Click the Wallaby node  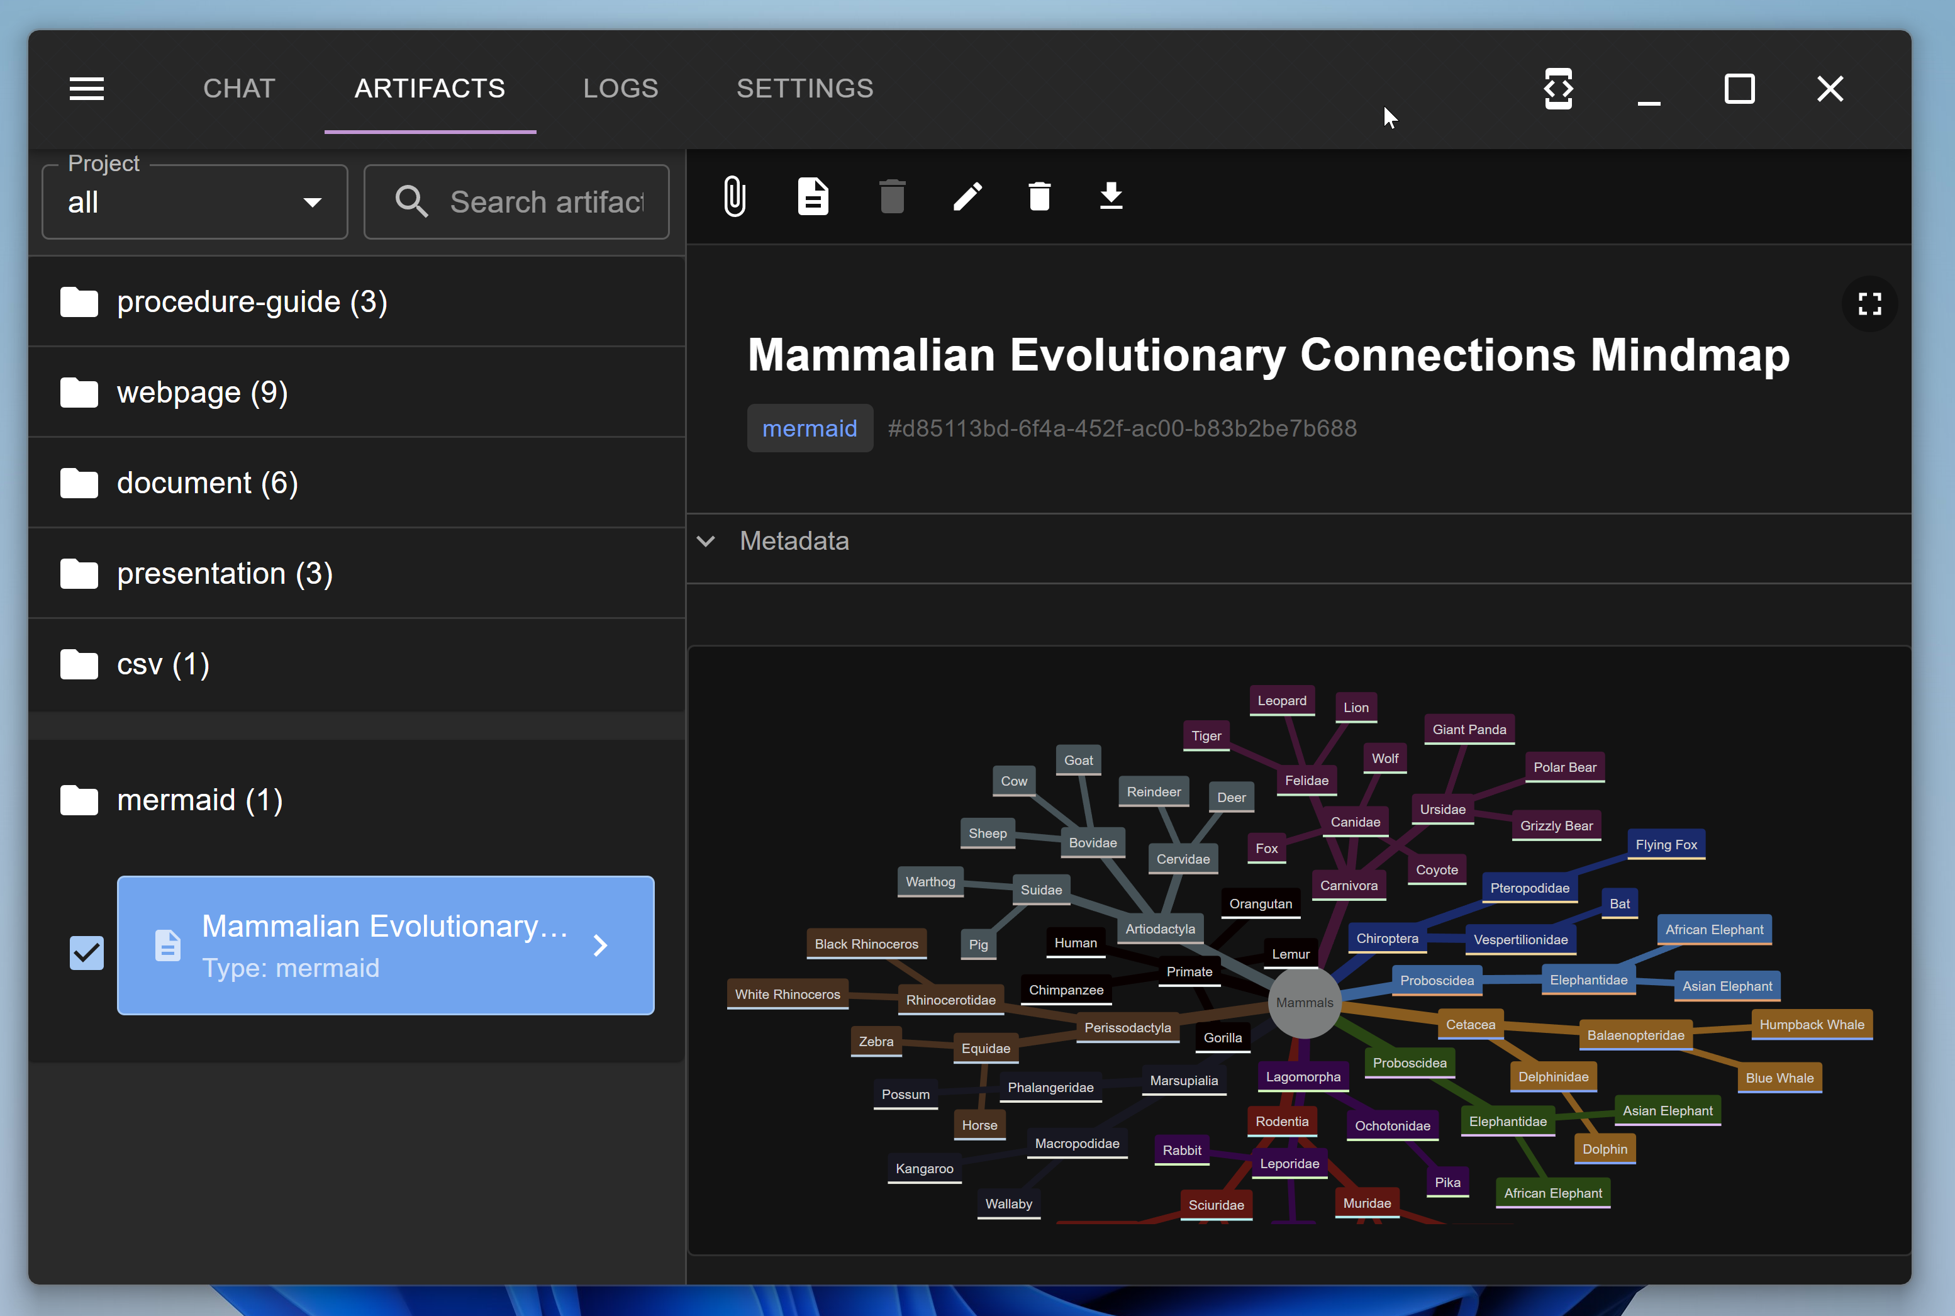(1008, 1205)
